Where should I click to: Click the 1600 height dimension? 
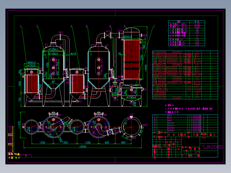pyautogui.click(x=48, y=65)
